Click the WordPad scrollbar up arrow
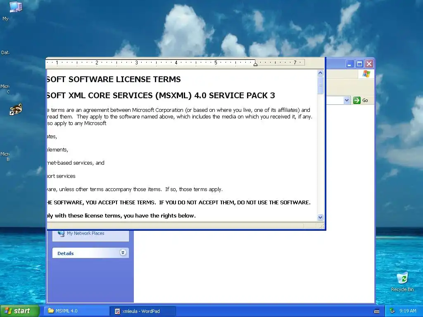 320,73
